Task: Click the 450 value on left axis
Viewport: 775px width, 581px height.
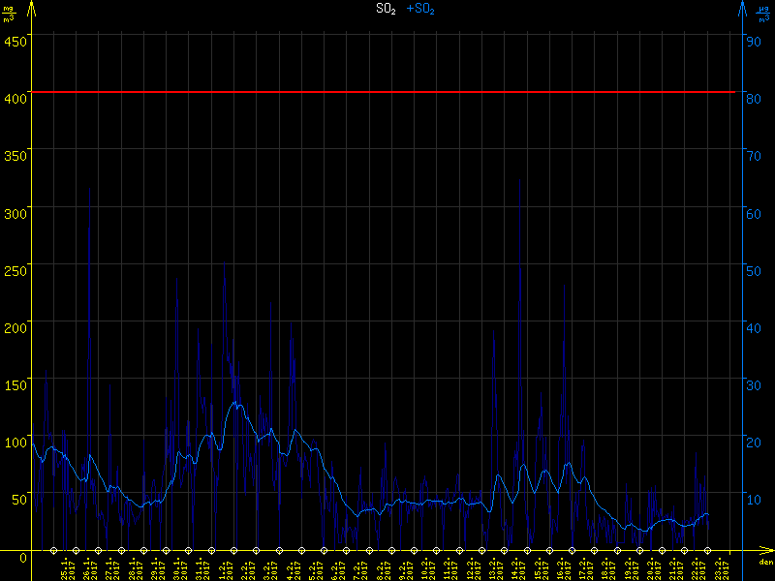Action: 15,41
